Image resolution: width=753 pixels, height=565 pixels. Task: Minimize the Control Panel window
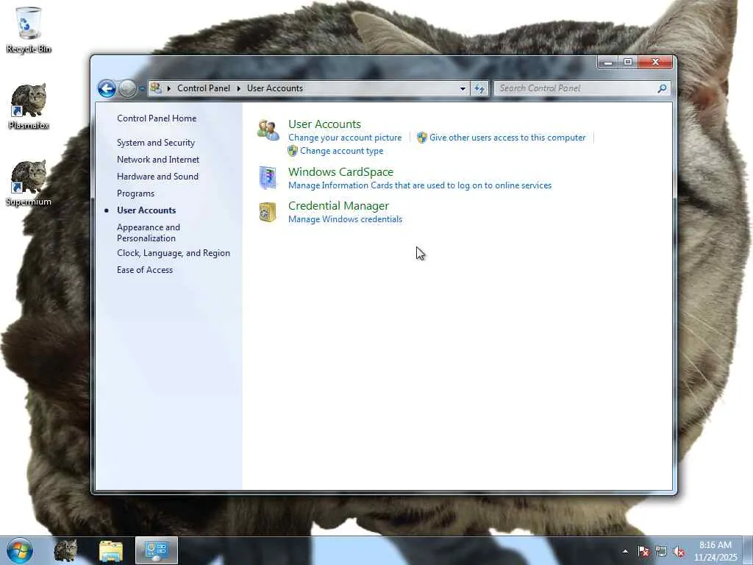[607, 63]
